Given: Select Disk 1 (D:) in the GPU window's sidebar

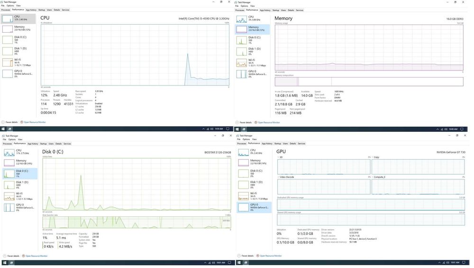Looking at the screenshot, I should click(x=254, y=184).
